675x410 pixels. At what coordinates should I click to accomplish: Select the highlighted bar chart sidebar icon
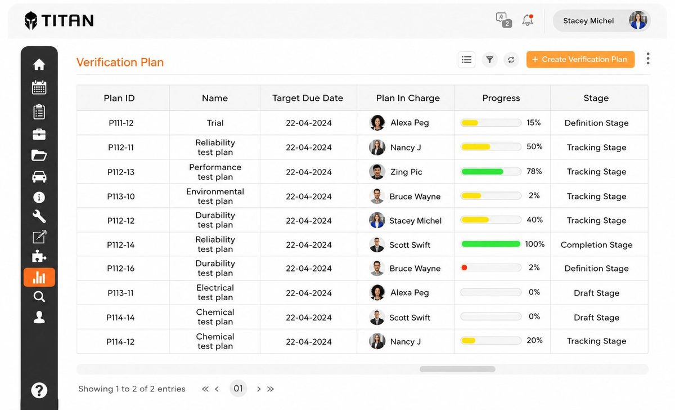point(39,277)
